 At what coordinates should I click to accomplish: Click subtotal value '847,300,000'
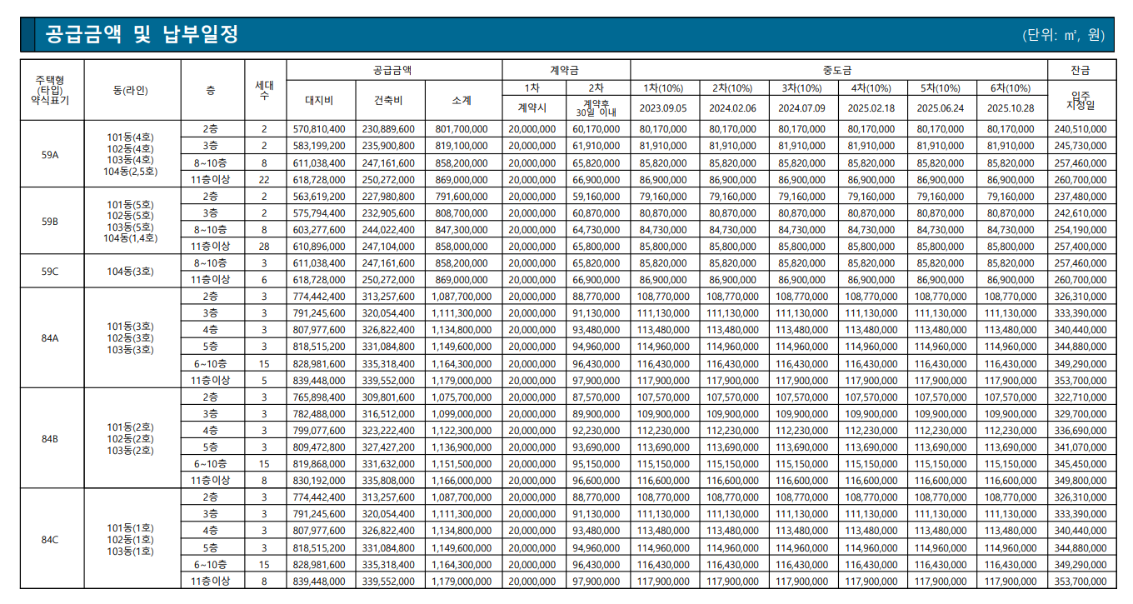(462, 230)
